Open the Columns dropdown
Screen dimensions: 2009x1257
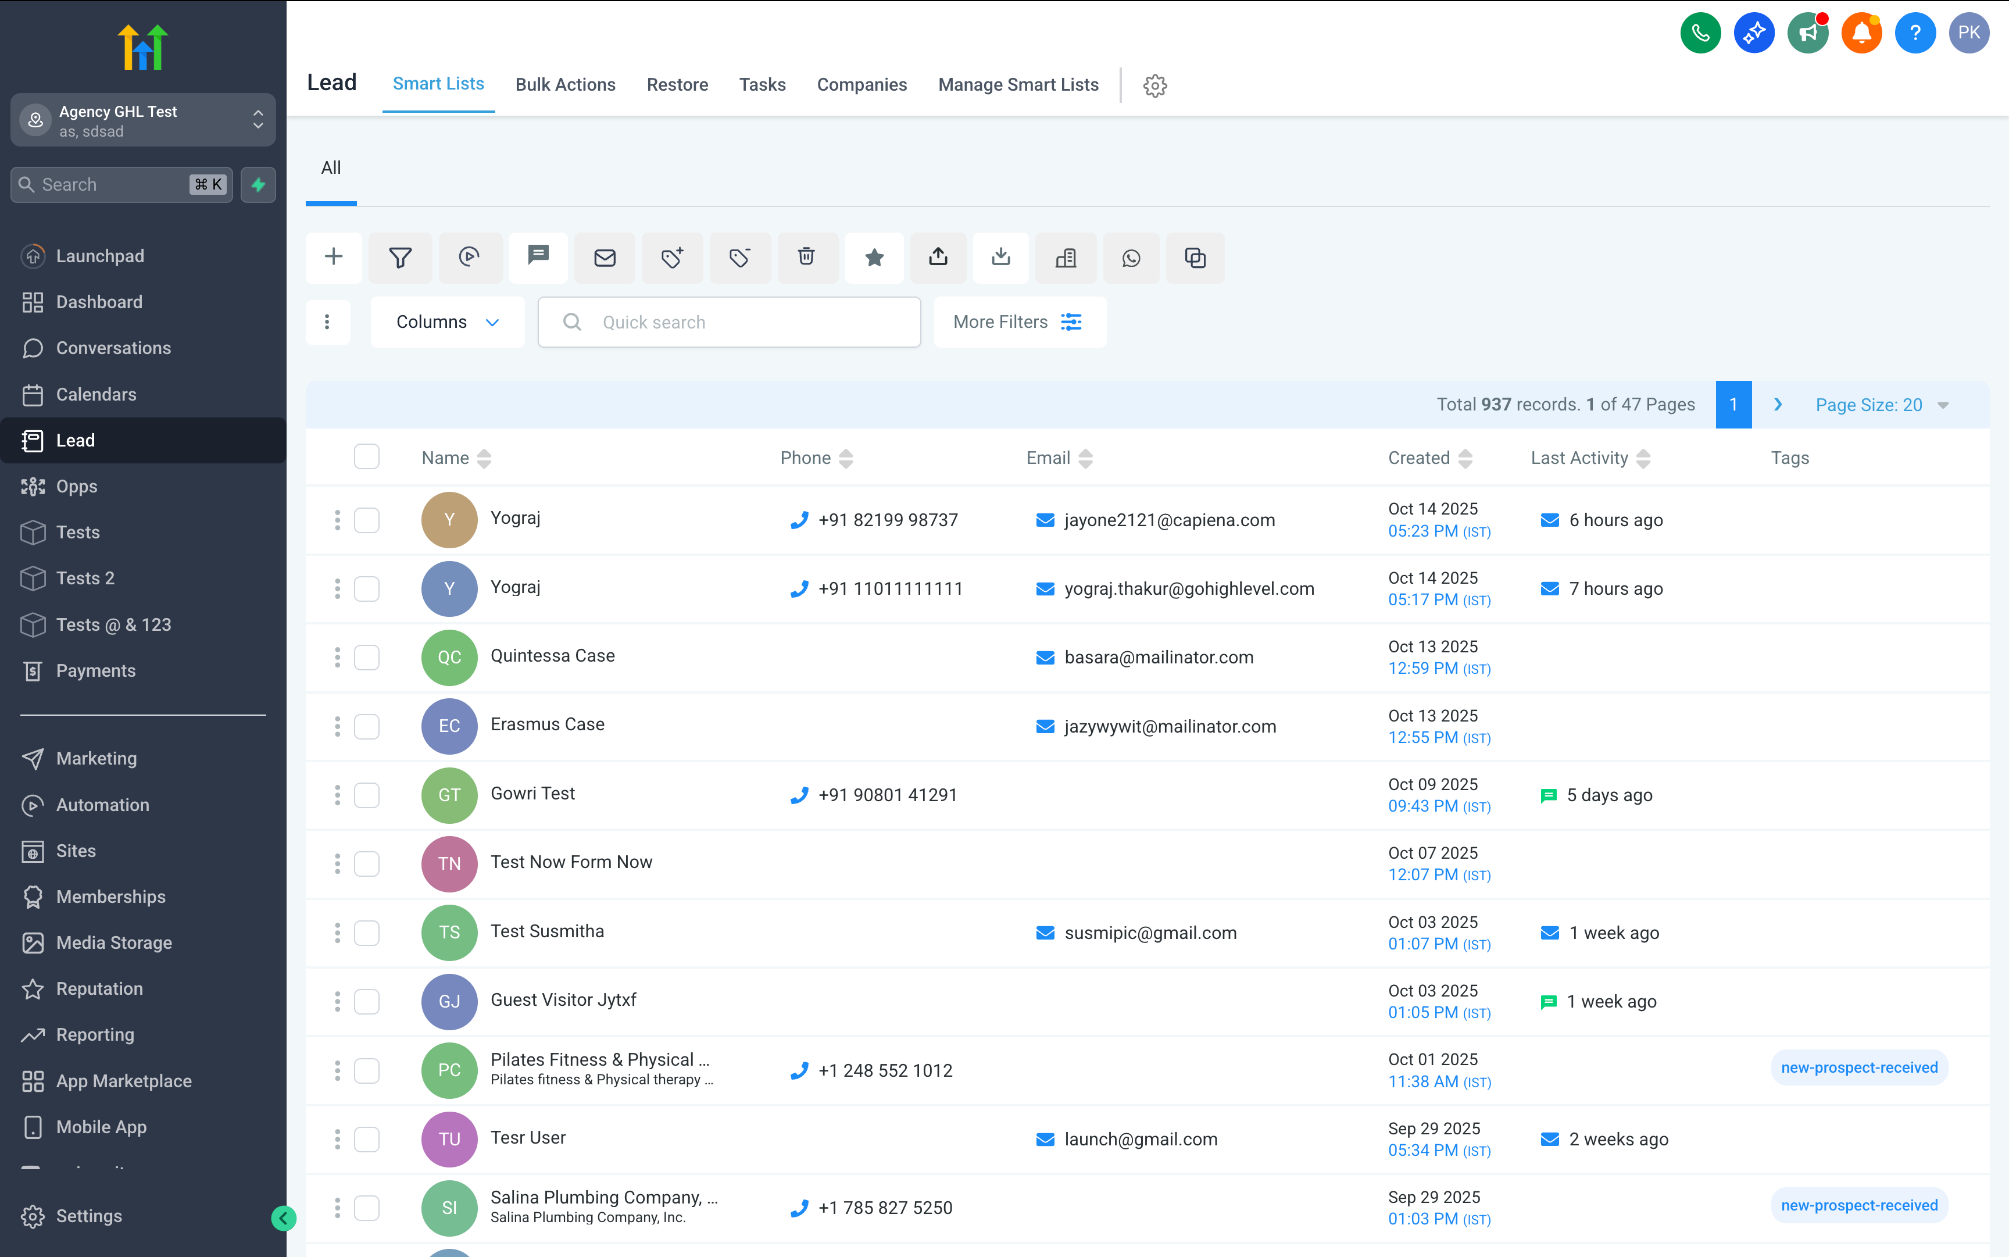tap(447, 322)
